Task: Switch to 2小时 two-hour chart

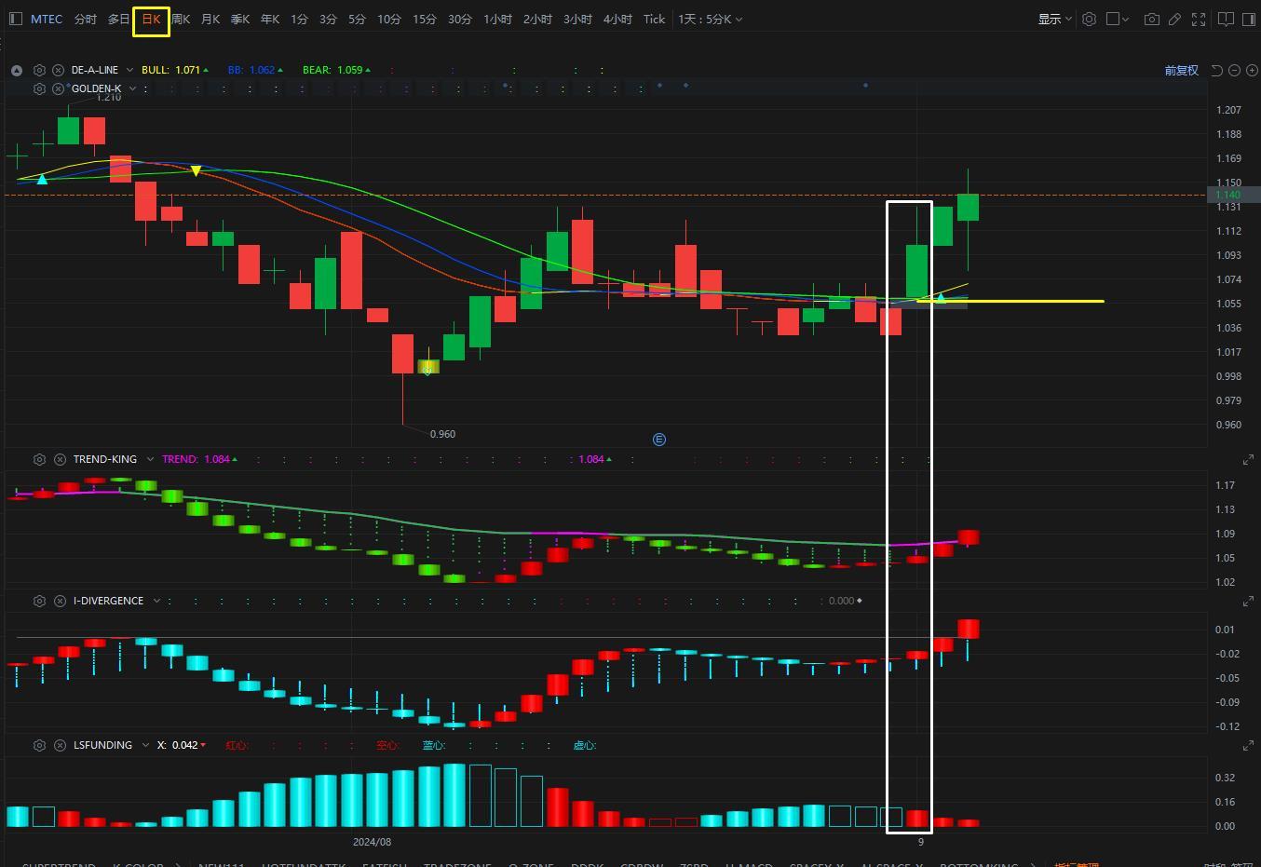Action: (x=537, y=19)
